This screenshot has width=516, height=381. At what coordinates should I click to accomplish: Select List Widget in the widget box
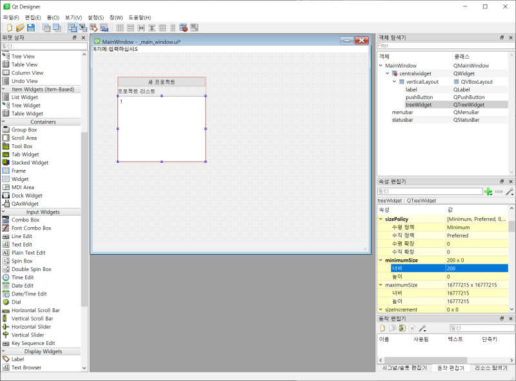pos(25,97)
